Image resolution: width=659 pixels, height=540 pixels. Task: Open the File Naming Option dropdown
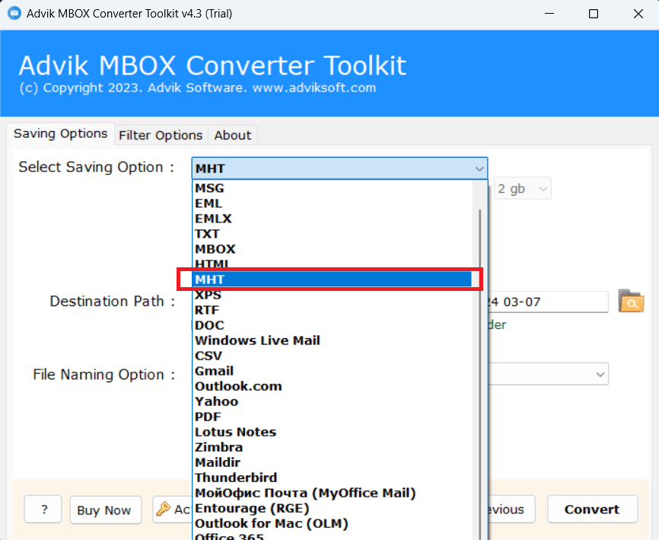548,374
